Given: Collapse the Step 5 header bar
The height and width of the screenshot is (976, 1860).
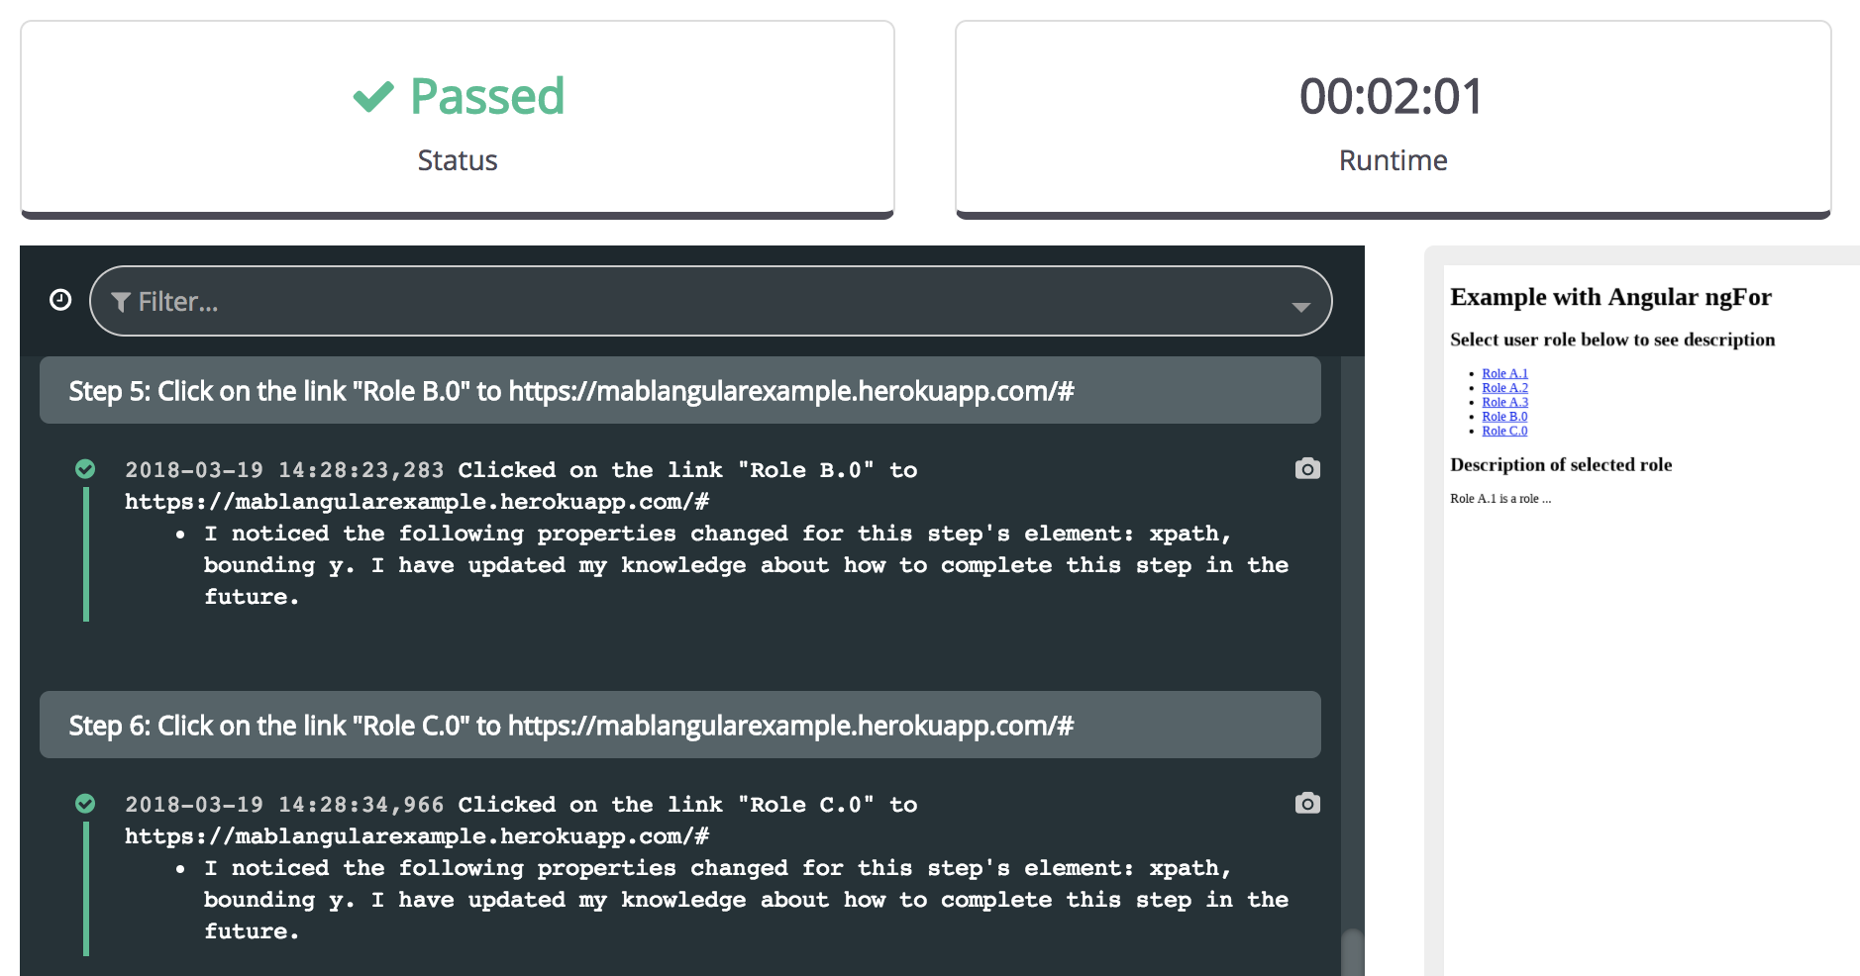Looking at the screenshot, I should coord(679,391).
